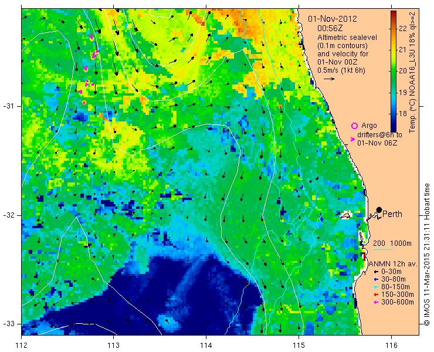Click the 116 longitude axis label
This screenshot has width=434, height=352.
click(x=391, y=345)
